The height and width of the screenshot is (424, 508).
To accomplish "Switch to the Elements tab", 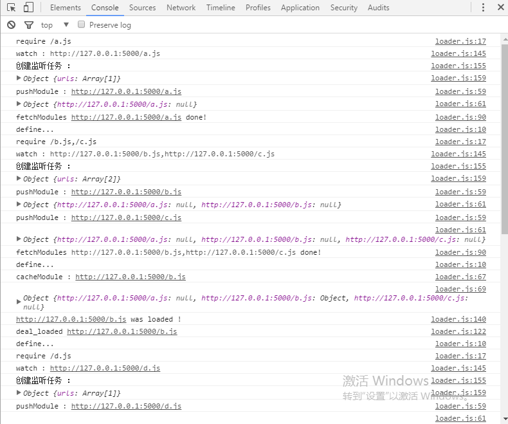I will point(66,8).
